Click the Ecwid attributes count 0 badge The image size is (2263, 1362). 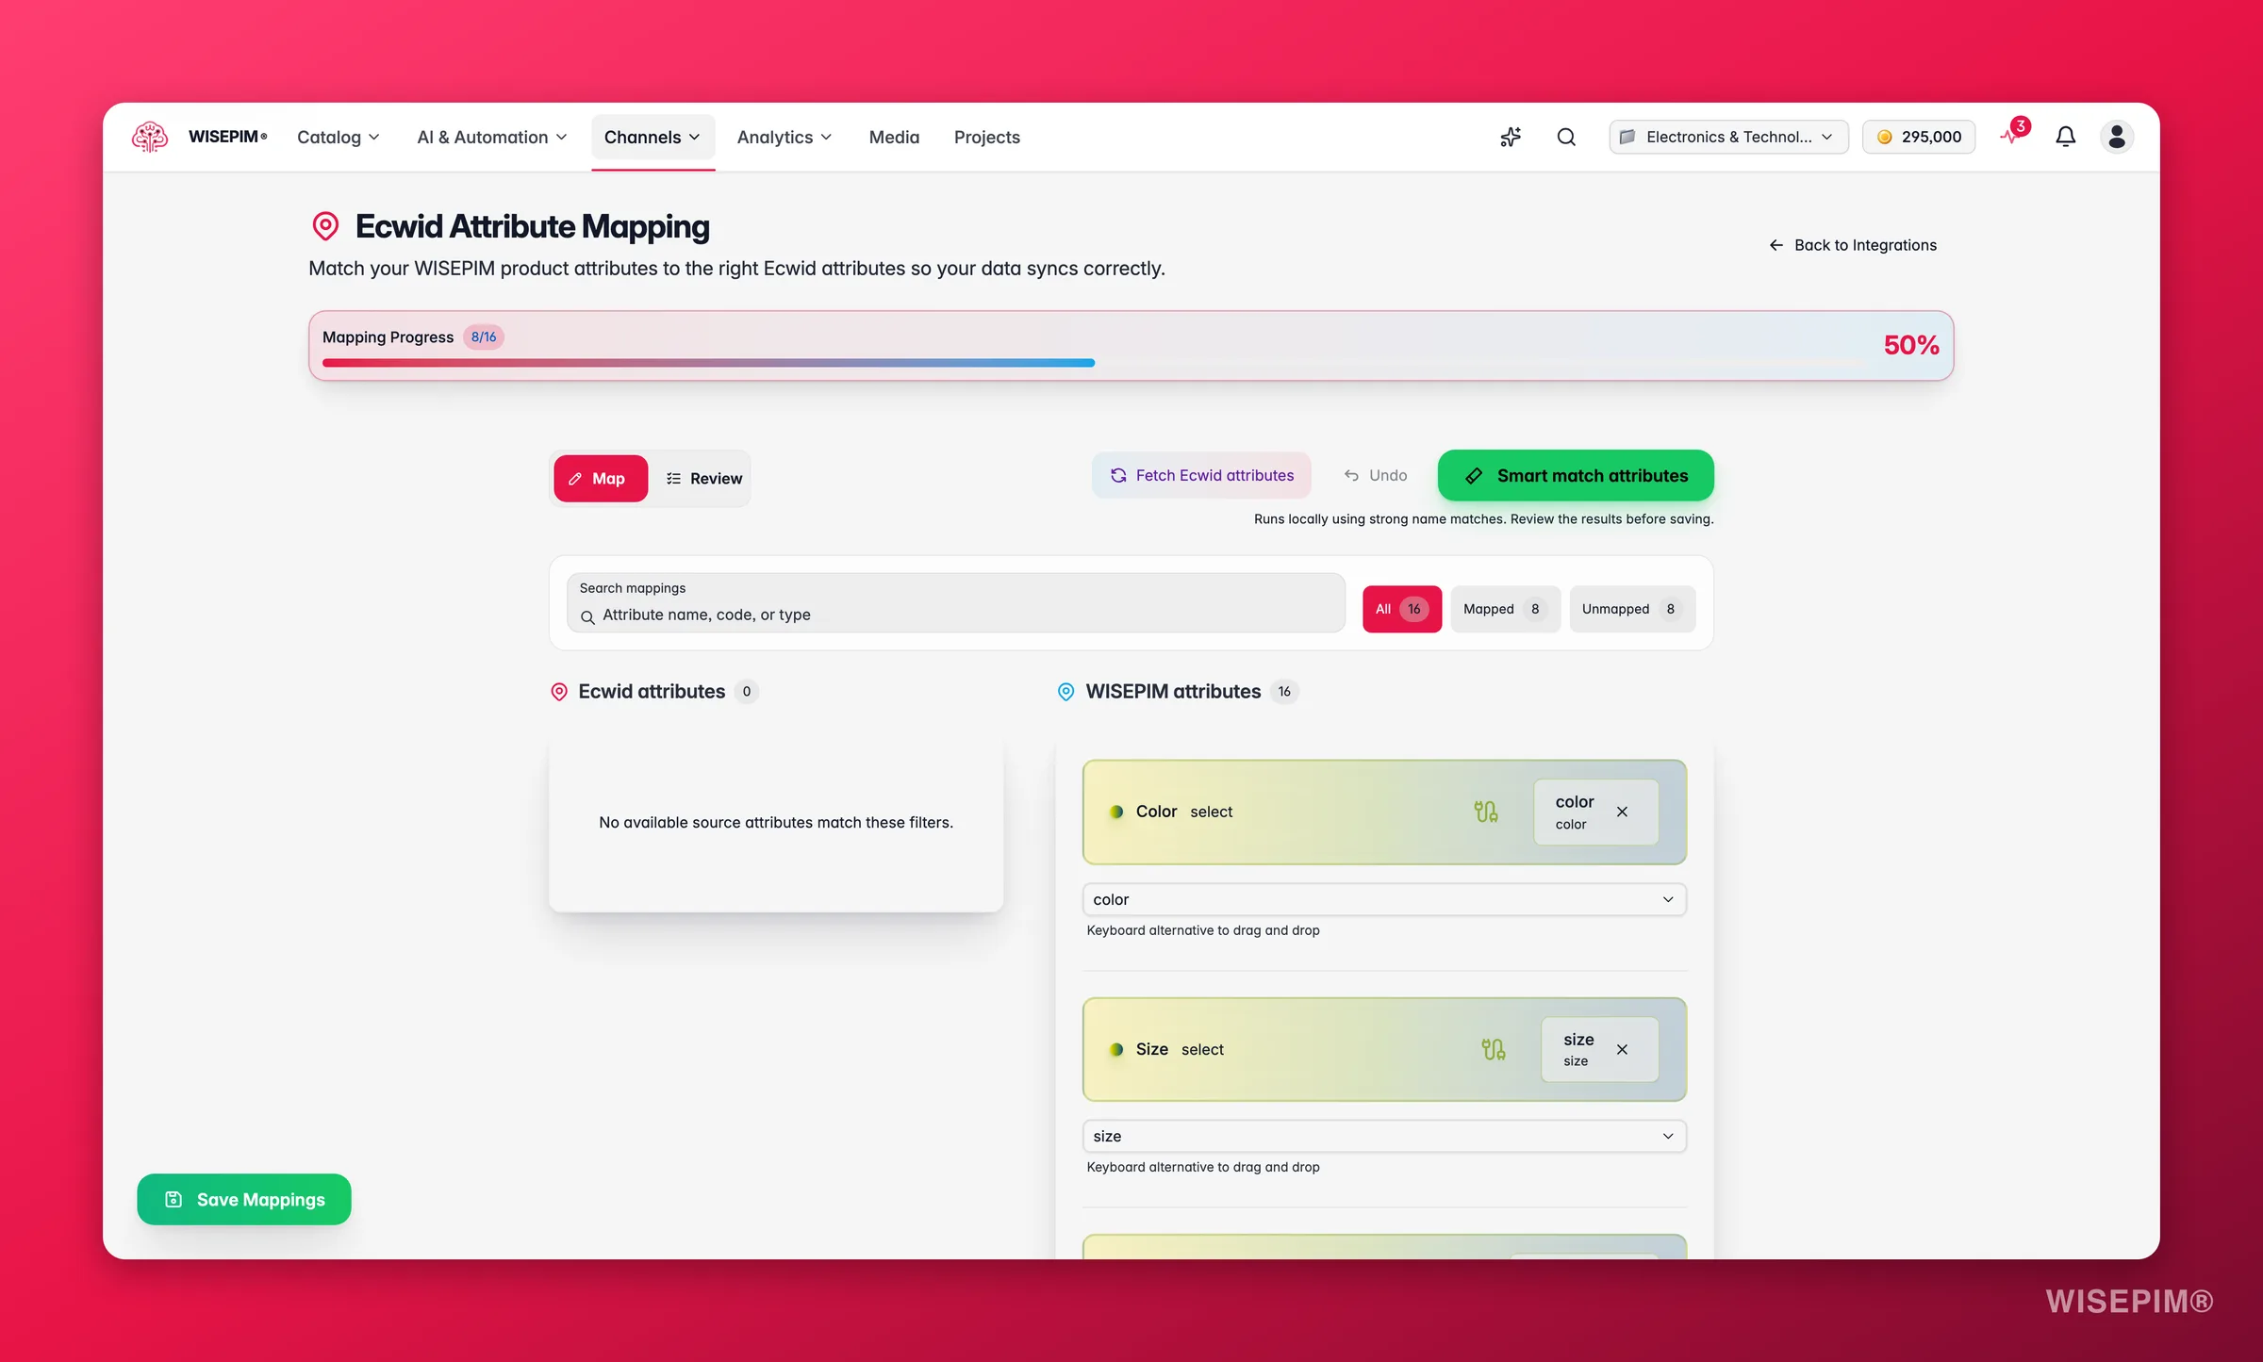(x=747, y=691)
